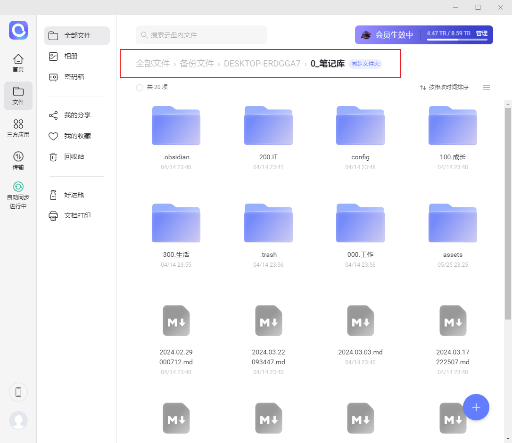
Task: Click the 管理 storage manage button
Action: pos(482,33)
